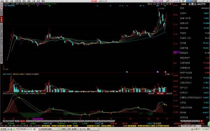Image resolution: width=210 pixels, height=131 pixels.
Task: Select the red highlighted tab in the left sidebar
Action: 2,19
